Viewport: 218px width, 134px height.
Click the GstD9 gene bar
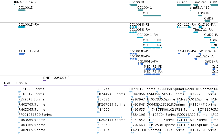pos(207,21)
